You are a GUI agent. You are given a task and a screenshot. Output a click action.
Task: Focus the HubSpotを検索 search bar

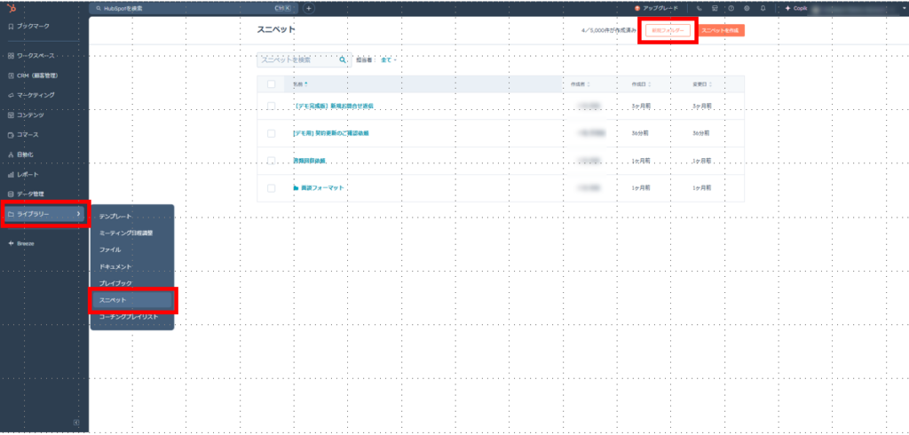tap(193, 9)
